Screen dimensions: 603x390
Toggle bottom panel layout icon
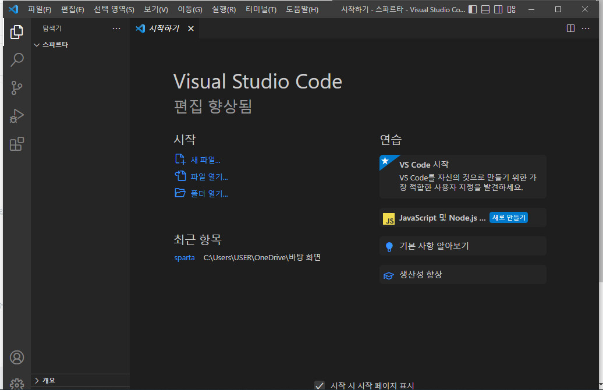(x=485, y=9)
